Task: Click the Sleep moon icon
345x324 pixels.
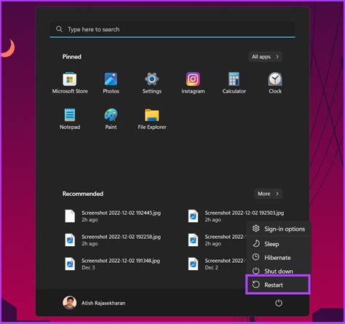Action: pos(256,243)
